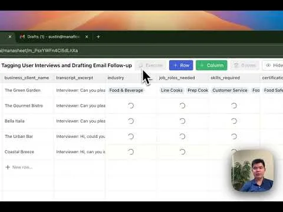The height and width of the screenshot is (212, 283).
Task: Click the Coastal Breeze industry loading cell
Action: click(131, 152)
